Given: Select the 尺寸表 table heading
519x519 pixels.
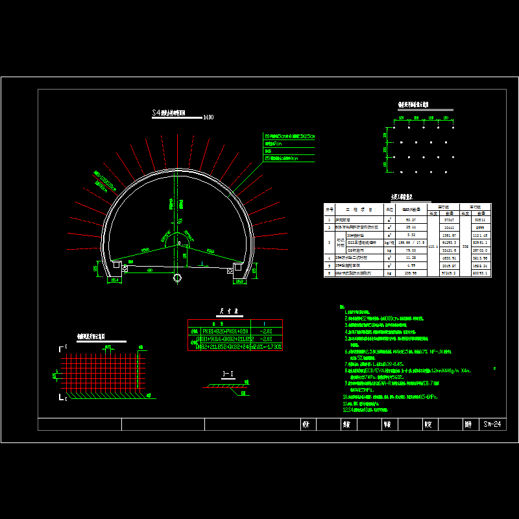Looking at the screenshot, I should [229, 311].
